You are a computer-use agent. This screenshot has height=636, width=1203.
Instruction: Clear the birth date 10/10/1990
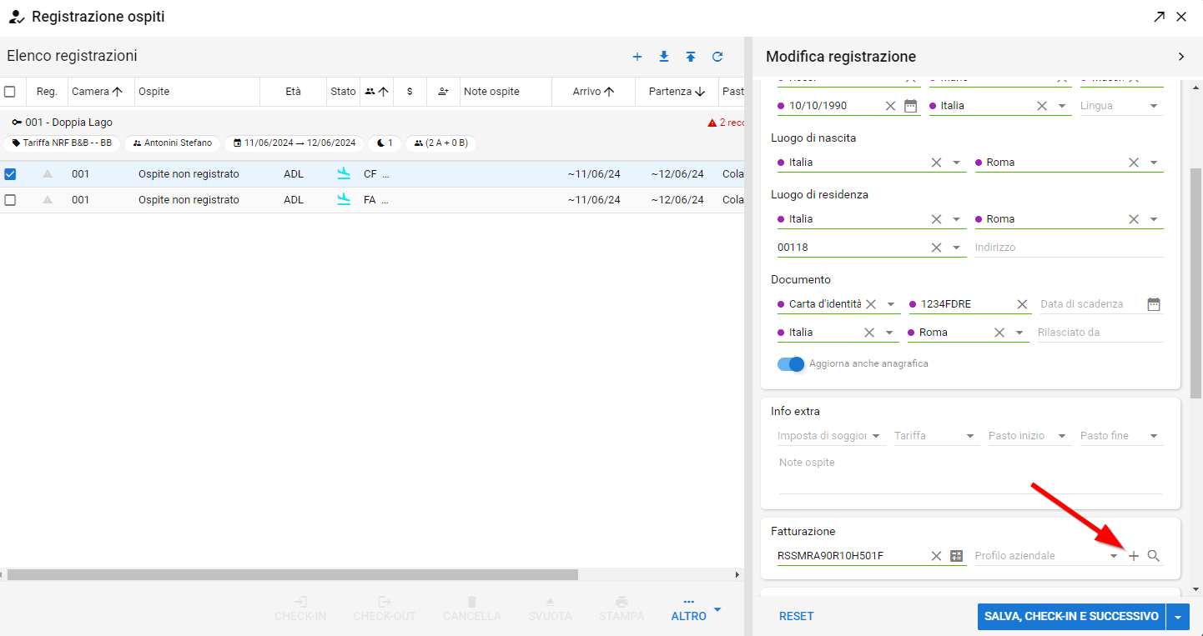point(890,106)
